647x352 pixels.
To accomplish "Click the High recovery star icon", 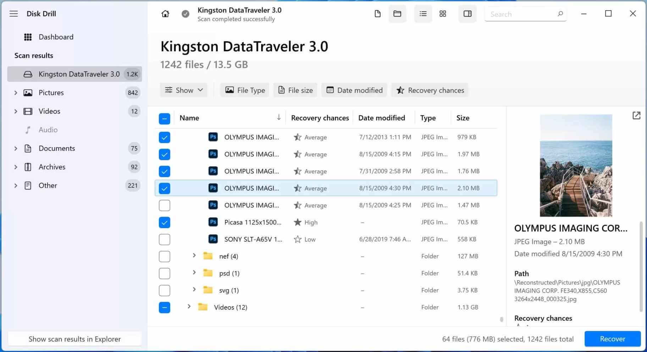I will [x=298, y=222].
